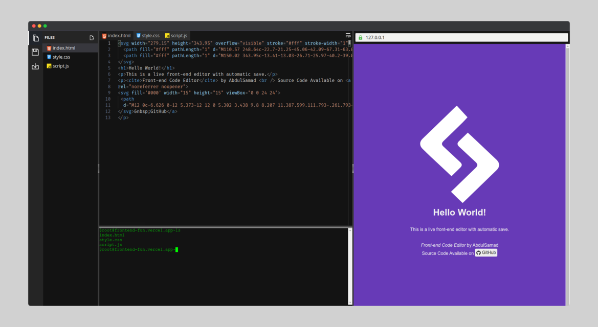Click the GitHub link button in the preview

(x=486, y=253)
